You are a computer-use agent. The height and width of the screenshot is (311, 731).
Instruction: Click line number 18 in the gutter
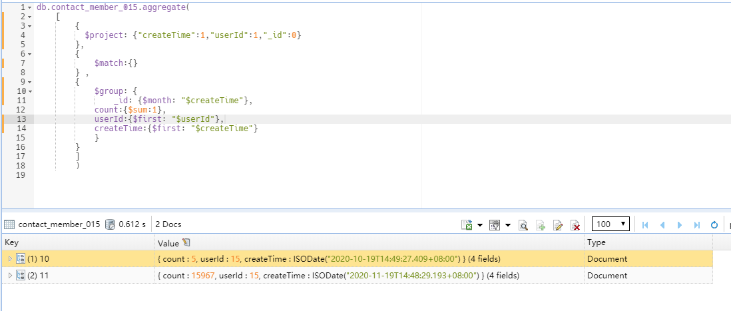click(x=20, y=166)
